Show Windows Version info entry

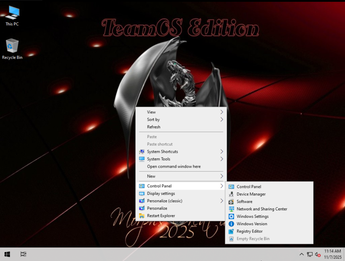pyautogui.click(x=252, y=224)
